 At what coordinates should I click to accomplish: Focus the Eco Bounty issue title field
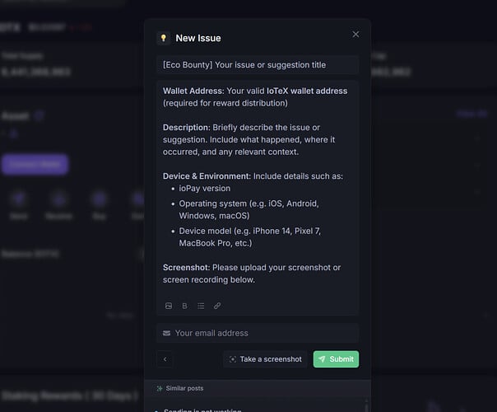pos(258,65)
